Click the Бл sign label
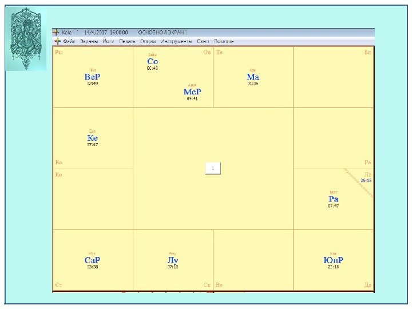Screen dimensions: 412x309 tap(367, 52)
